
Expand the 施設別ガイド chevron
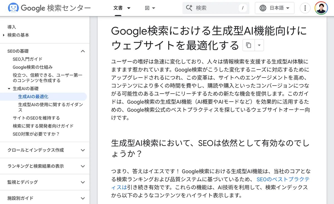[83, 198]
